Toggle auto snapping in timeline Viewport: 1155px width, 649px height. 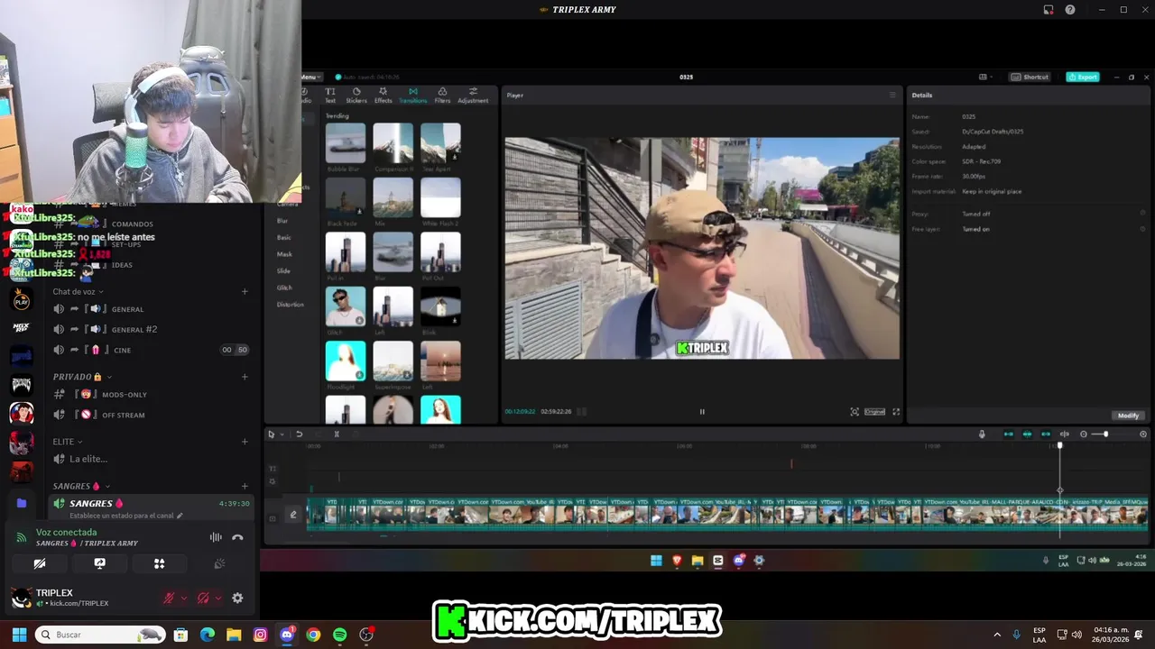click(1027, 434)
